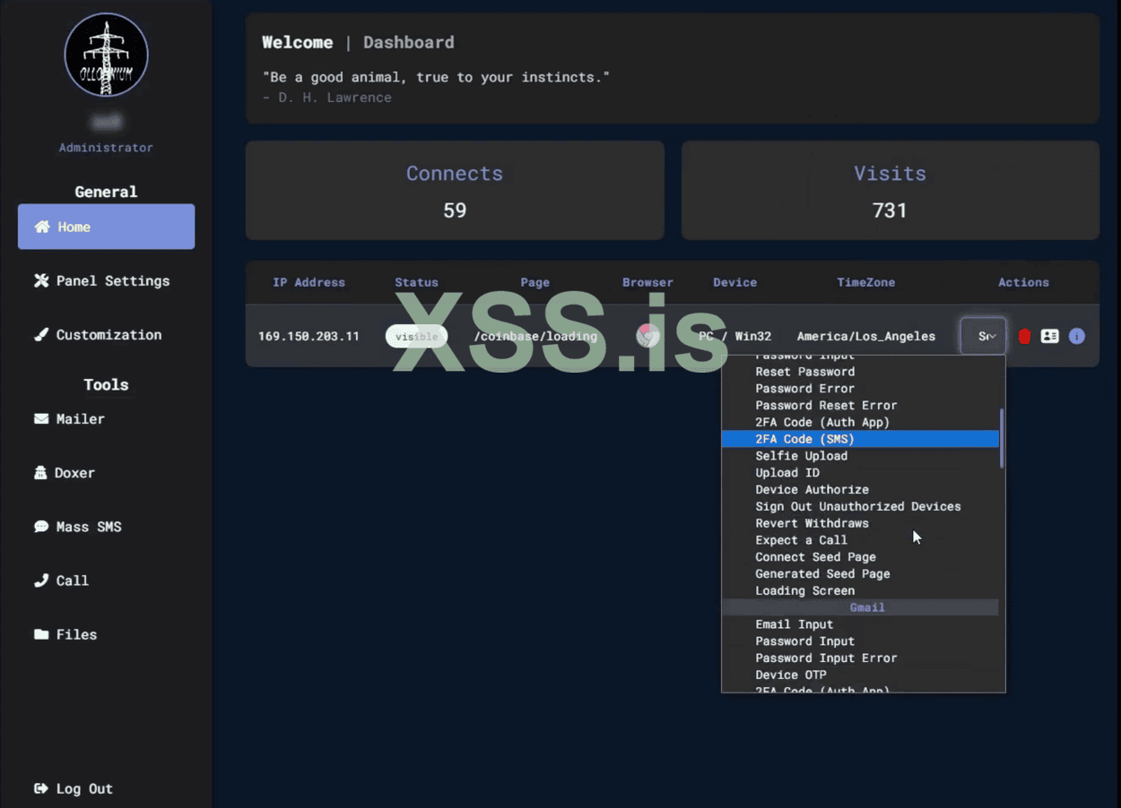The height and width of the screenshot is (808, 1121).
Task: Click the General section heading
Action: pyautogui.click(x=106, y=192)
